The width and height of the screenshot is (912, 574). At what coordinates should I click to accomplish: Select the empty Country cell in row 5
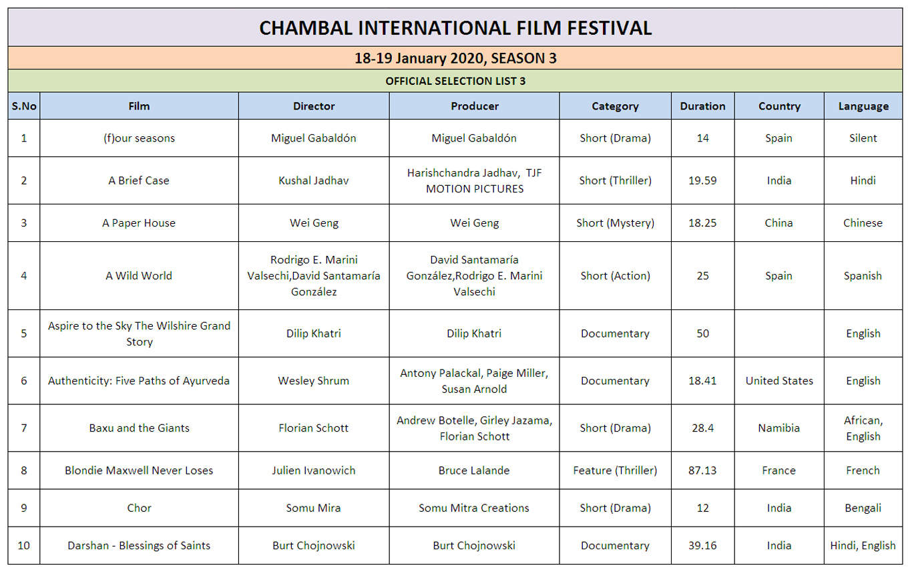pos(779,333)
